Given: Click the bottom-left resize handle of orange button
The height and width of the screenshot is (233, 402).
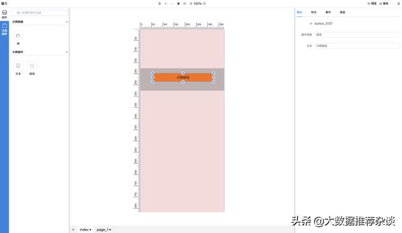Looking at the screenshot, I should click(153, 81).
